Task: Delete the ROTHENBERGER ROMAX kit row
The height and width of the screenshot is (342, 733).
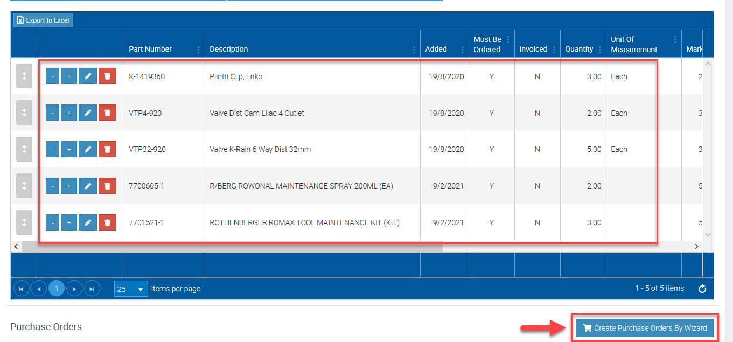Action: [x=107, y=222]
